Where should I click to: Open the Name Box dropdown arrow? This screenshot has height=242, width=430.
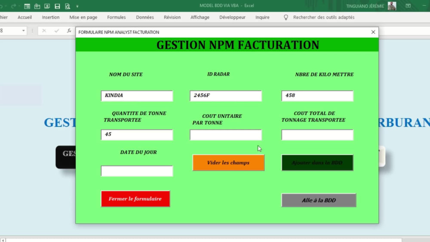(23, 31)
